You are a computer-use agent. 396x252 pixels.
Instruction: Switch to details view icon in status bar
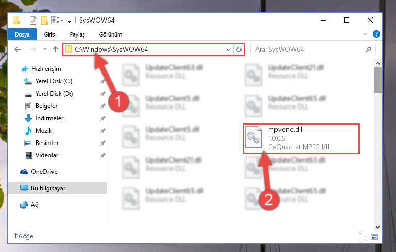tap(363, 237)
